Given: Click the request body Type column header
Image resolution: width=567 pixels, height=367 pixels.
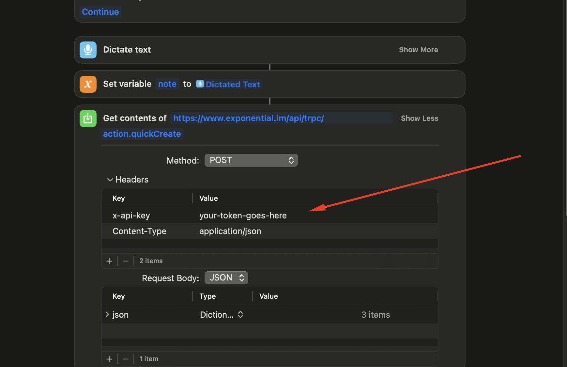Looking at the screenshot, I should pos(207,296).
